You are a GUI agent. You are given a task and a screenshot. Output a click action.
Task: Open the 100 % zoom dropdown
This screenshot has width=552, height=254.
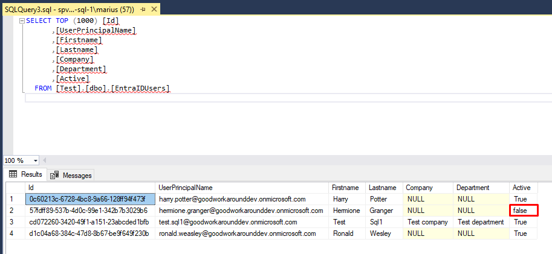pos(35,160)
